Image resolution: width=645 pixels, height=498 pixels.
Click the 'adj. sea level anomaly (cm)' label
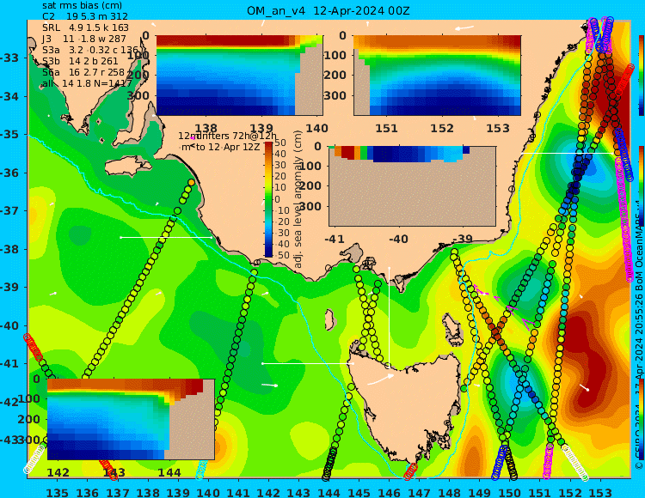(x=298, y=199)
